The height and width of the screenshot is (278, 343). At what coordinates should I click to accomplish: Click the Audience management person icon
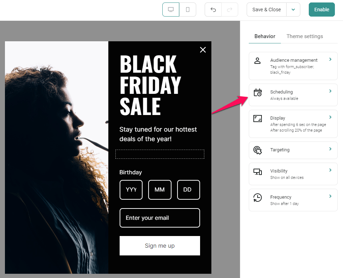(x=258, y=61)
